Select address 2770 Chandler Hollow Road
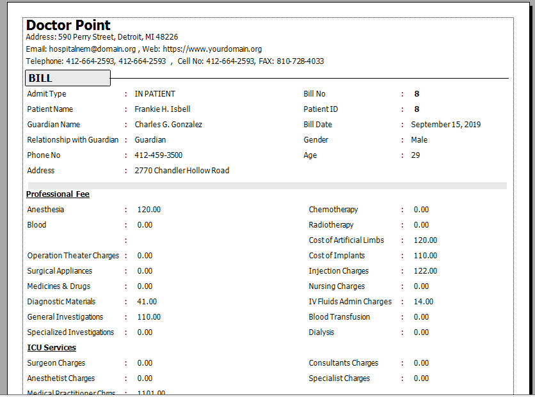The height and width of the screenshot is (397, 535). [x=182, y=171]
